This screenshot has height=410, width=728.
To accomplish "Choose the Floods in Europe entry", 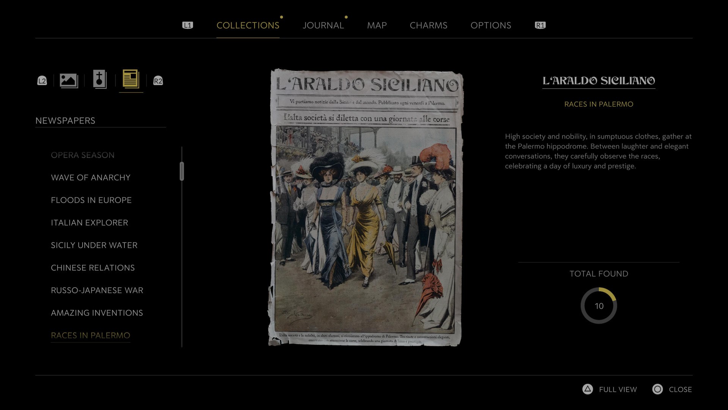I will tap(91, 200).
